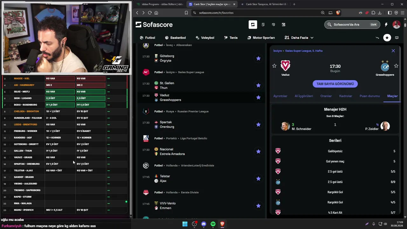
Task: Click the taskbar volume icon
Action: point(385,224)
